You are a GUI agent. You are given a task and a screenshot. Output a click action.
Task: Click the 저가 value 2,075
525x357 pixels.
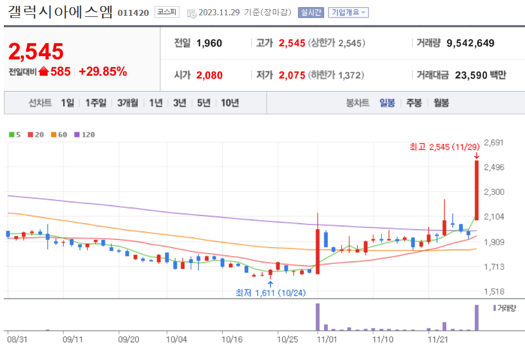click(292, 75)
